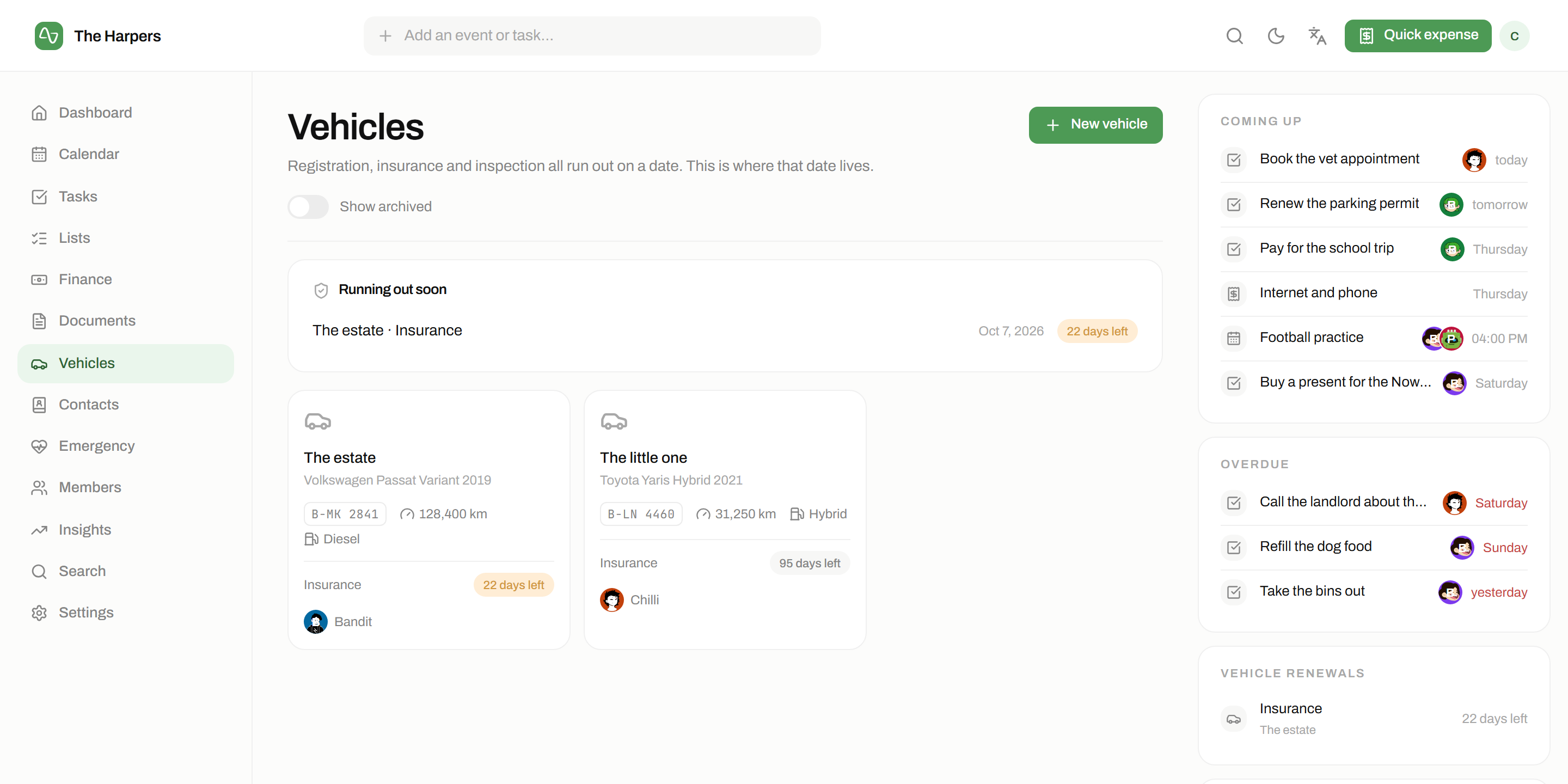The height and width of the screenshot is (784, 1568).
Task: Go to Calendar in the sidebar
Action: tap(125, 154)
